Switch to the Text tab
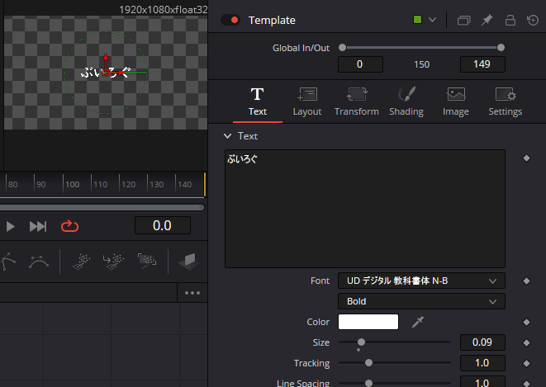Image resolution: width=546 pixels, height=387 pixels. coord(258,101)
